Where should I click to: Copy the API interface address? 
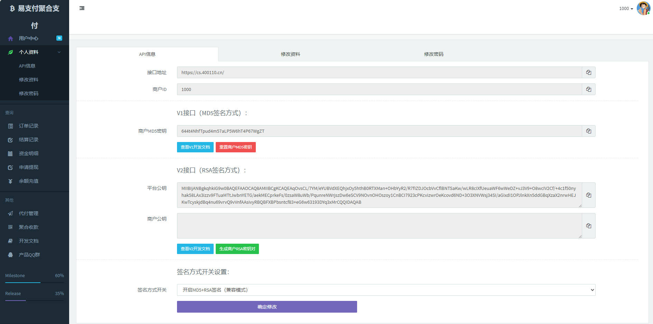(x=588, y=72)
